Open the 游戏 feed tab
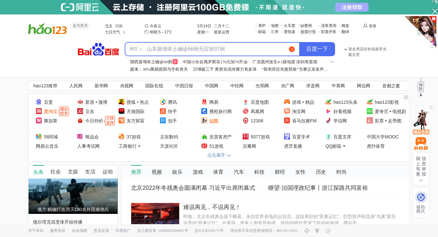Viewport: 438px width, 237px height. pyautogui.click(x=198, y=172)
